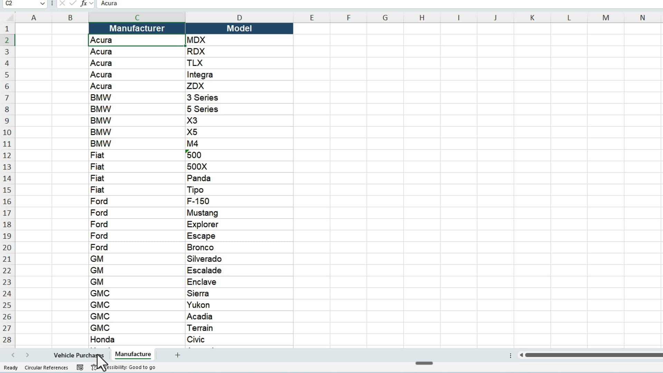Select the cell containing MDX
Image resolution: width=663 pixels, height=373 pixels.
pos(239,40)
